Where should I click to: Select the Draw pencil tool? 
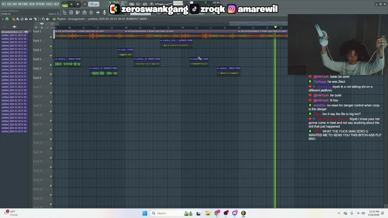13,19
